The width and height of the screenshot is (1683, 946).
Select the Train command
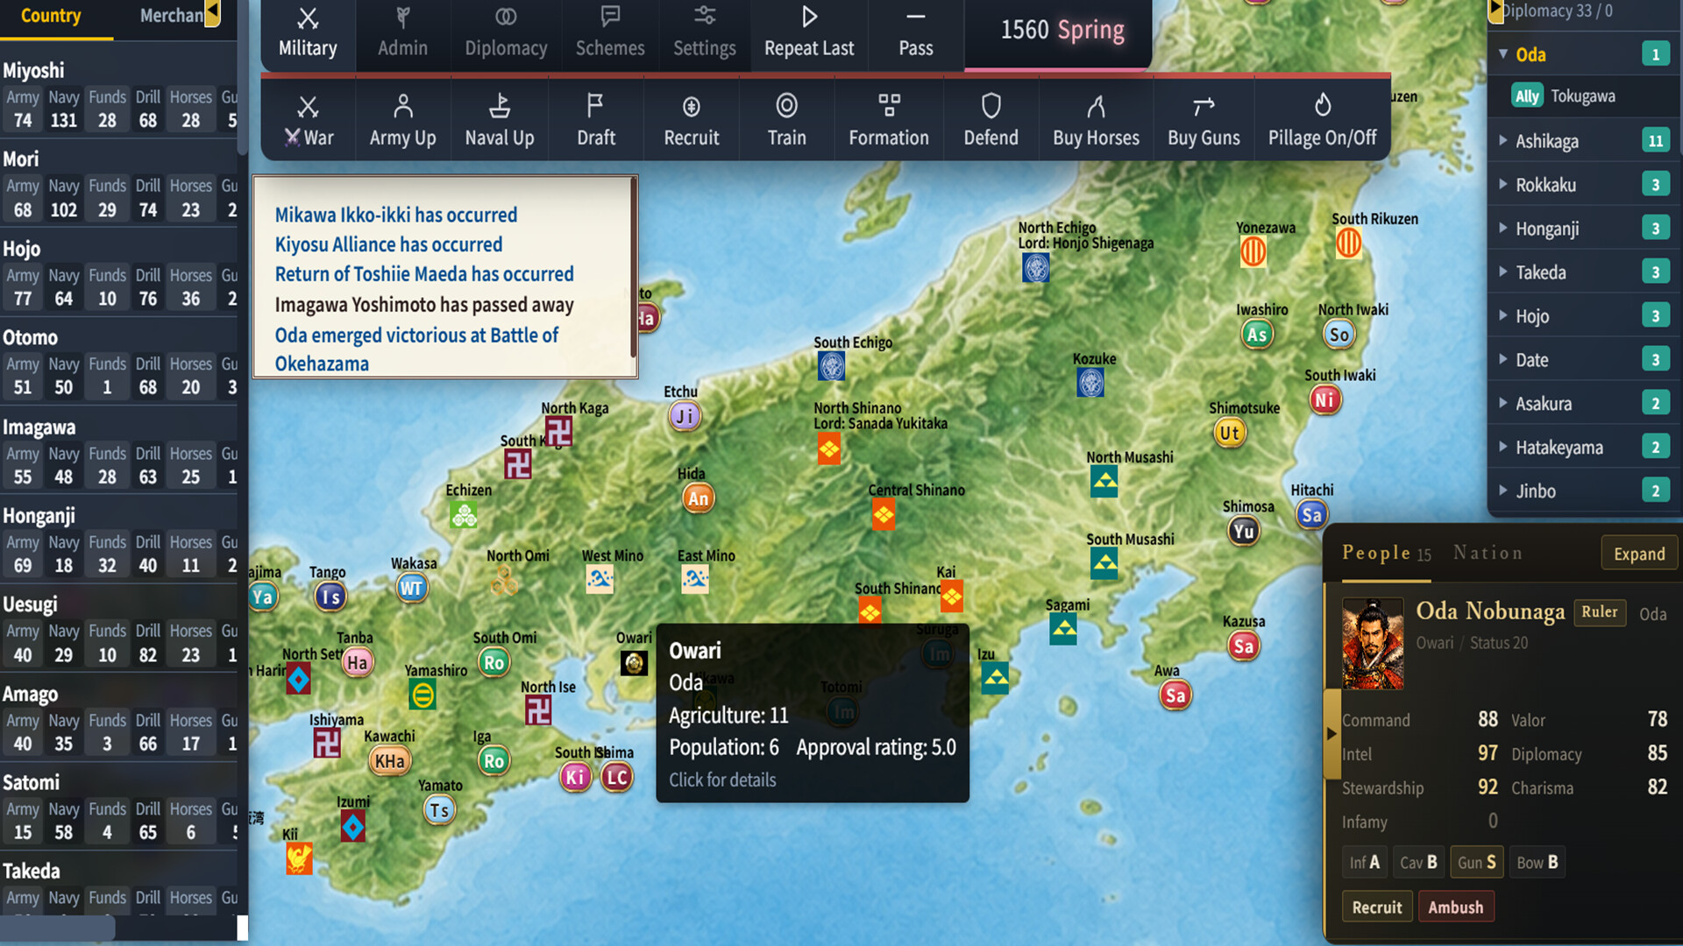(x=787, y=120)
